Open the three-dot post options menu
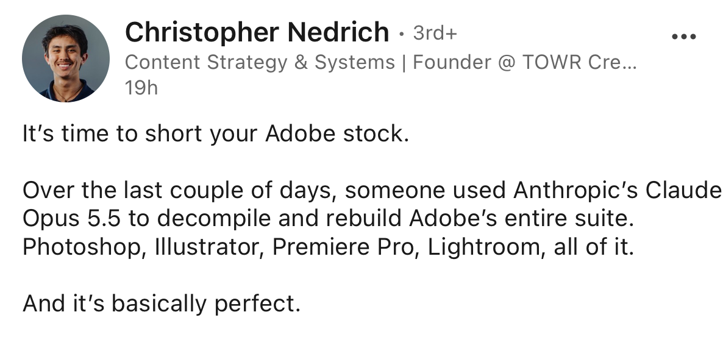This screenshot has width=723, height=337. tap(684, 37)
